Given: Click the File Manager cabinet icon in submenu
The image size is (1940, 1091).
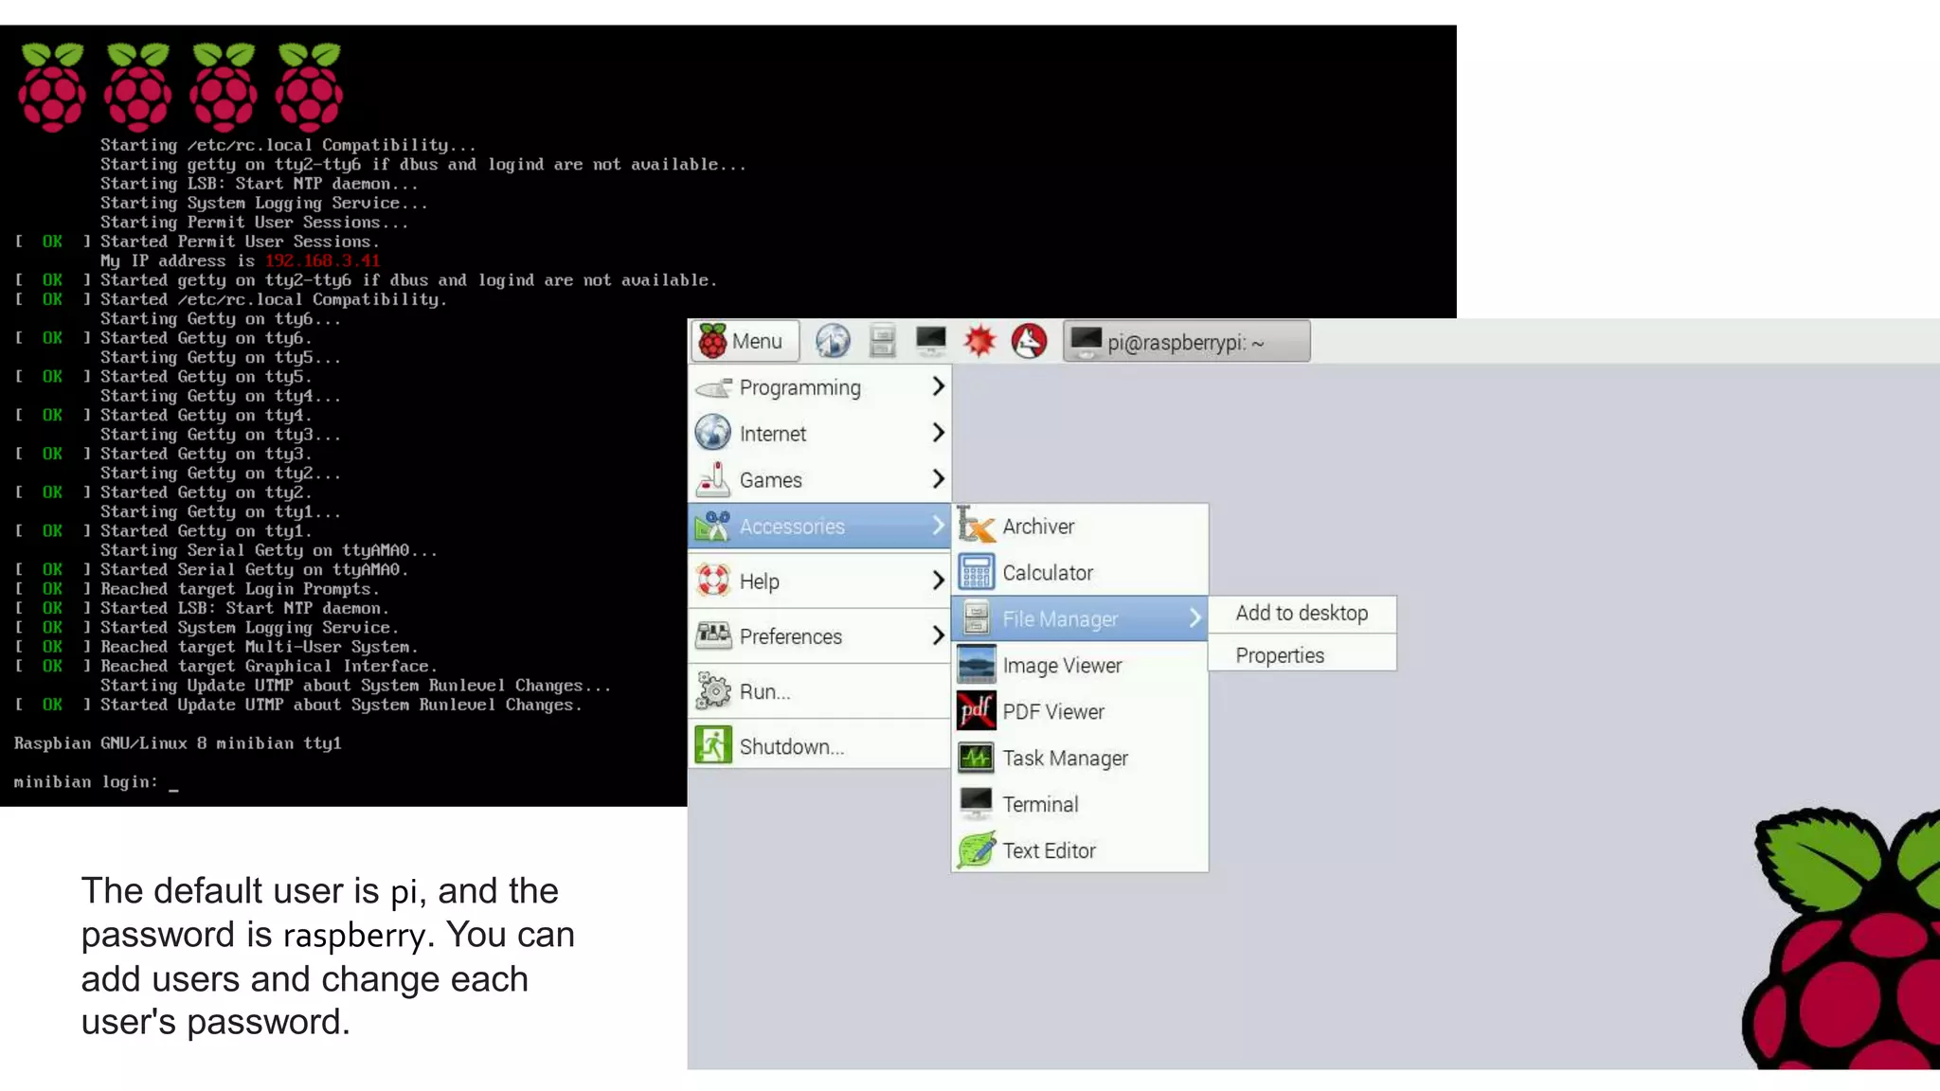Looking at the screenshot, I should pos(976,617).
